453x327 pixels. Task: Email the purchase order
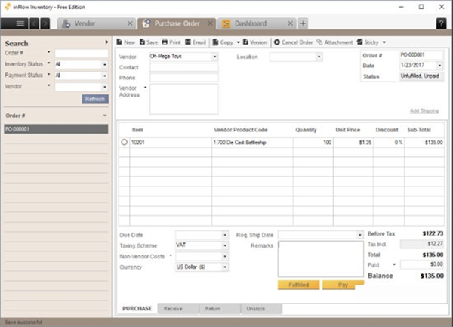pos(195,42)
